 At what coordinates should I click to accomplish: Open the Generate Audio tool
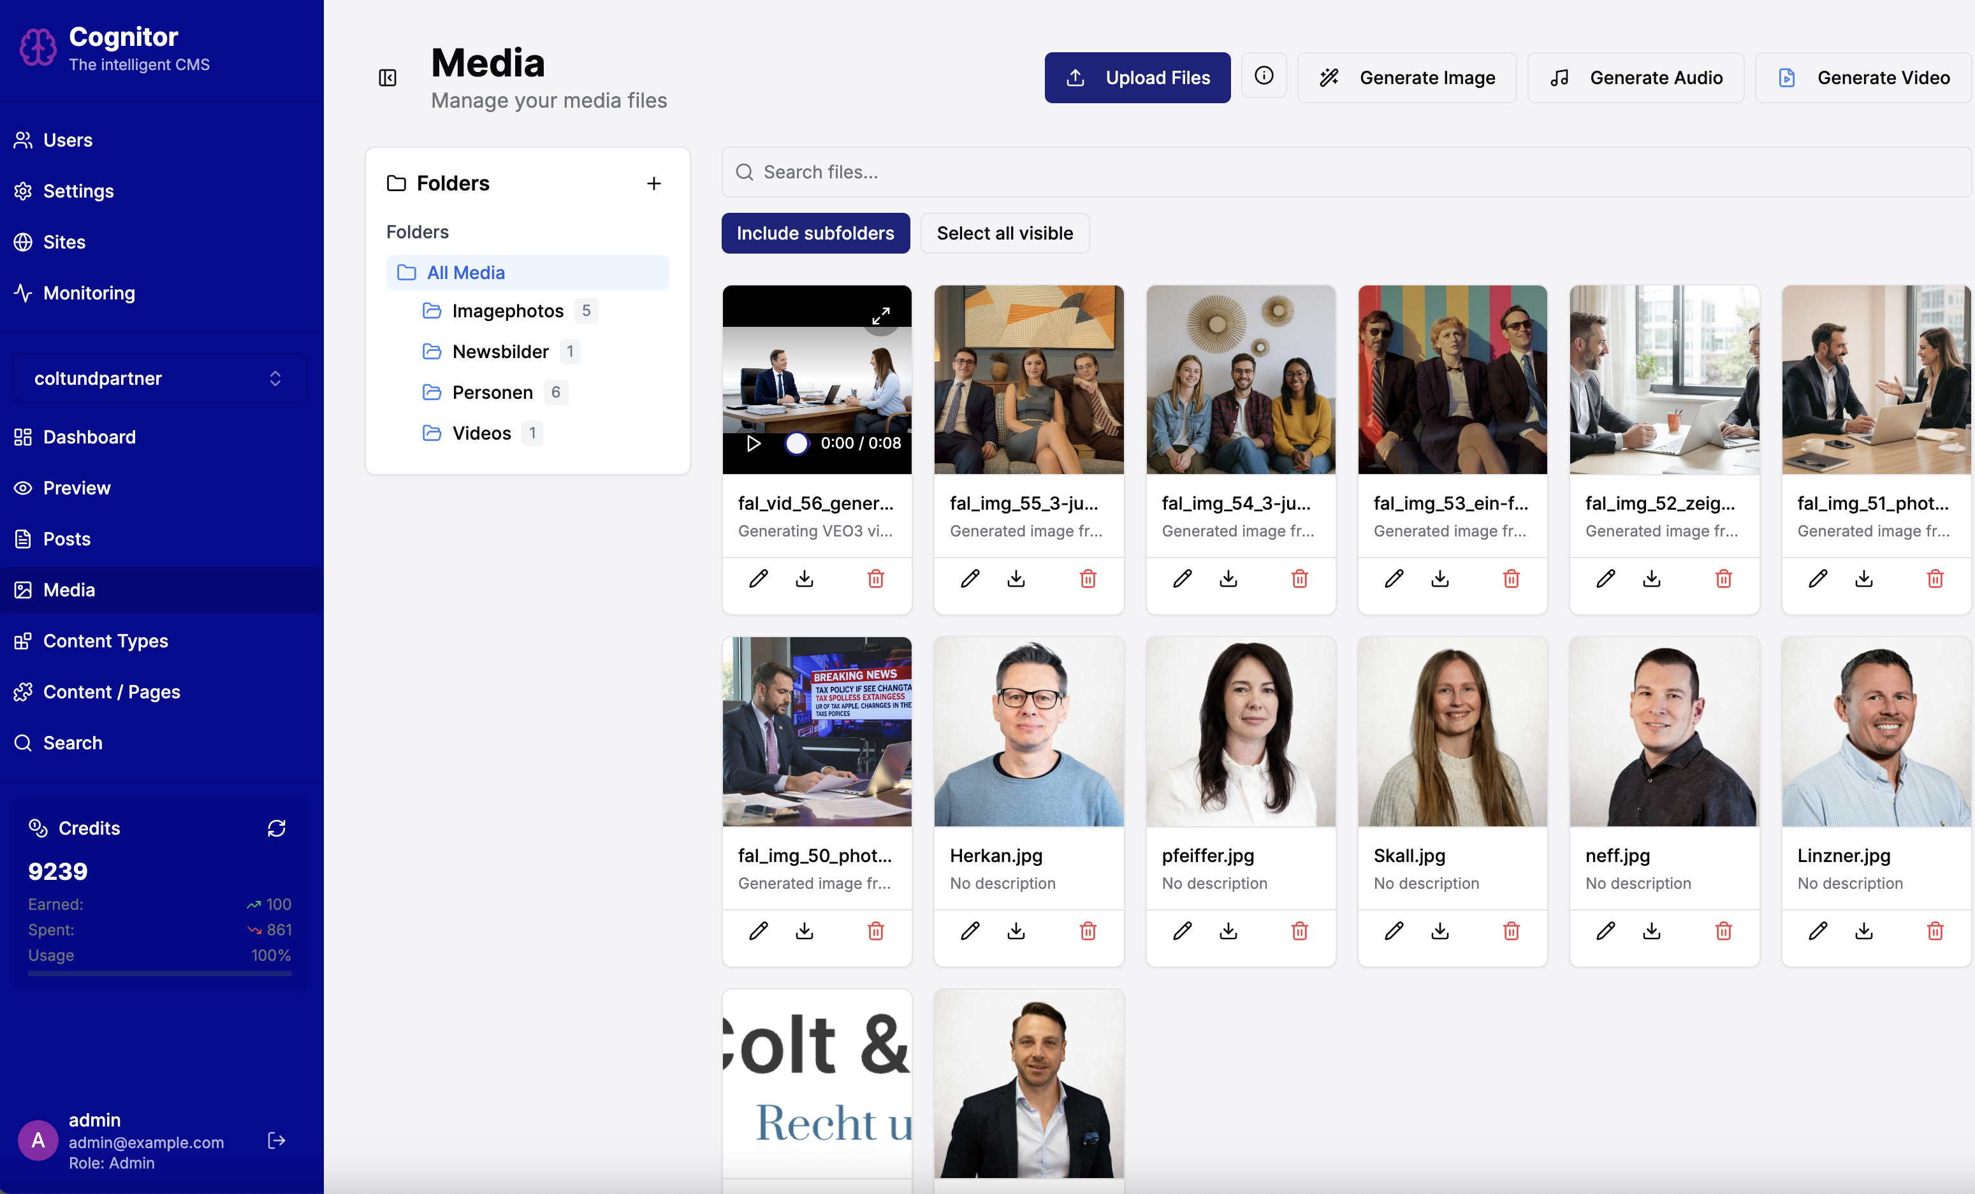tap(1635, 77)
